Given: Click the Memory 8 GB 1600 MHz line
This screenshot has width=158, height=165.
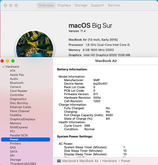Looking at the screenshot, I should [91, 50].
